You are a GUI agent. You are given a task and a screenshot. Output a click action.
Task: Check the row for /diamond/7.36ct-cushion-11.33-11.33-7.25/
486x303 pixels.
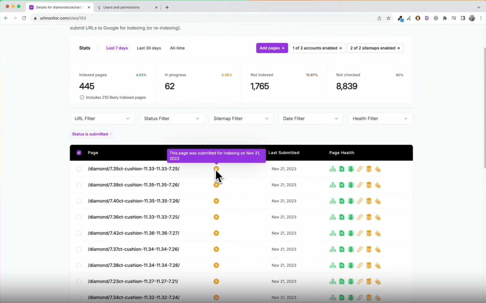click(79, 217)
